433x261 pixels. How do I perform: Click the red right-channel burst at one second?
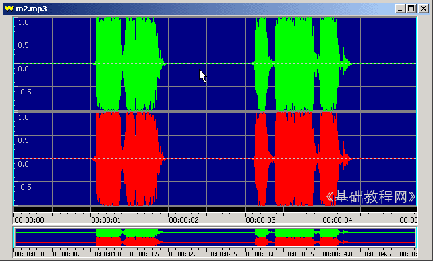pos(109,158)
